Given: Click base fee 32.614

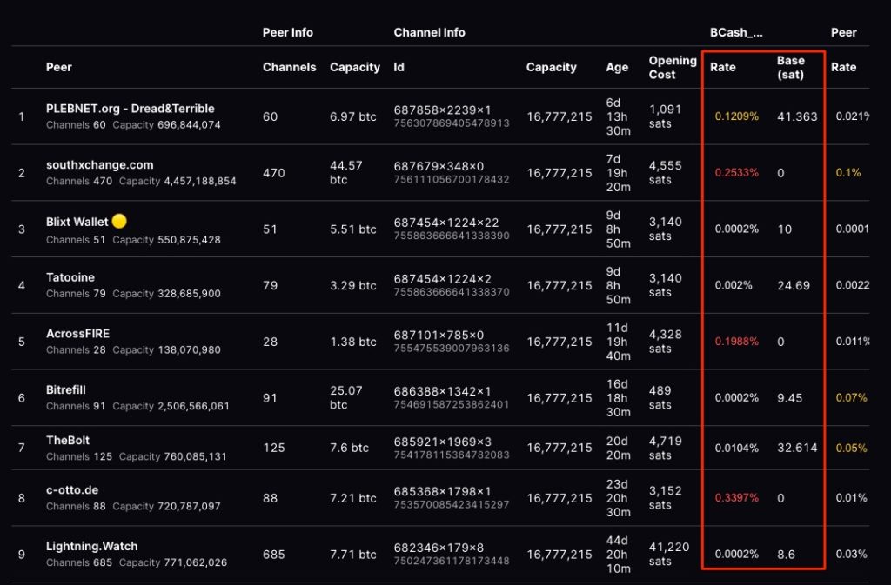Looking at the screenshot, I should coord(797,448).
